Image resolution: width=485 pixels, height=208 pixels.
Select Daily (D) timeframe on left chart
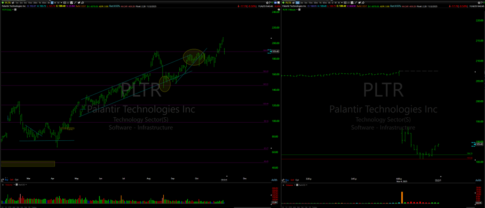coord(52,2)
